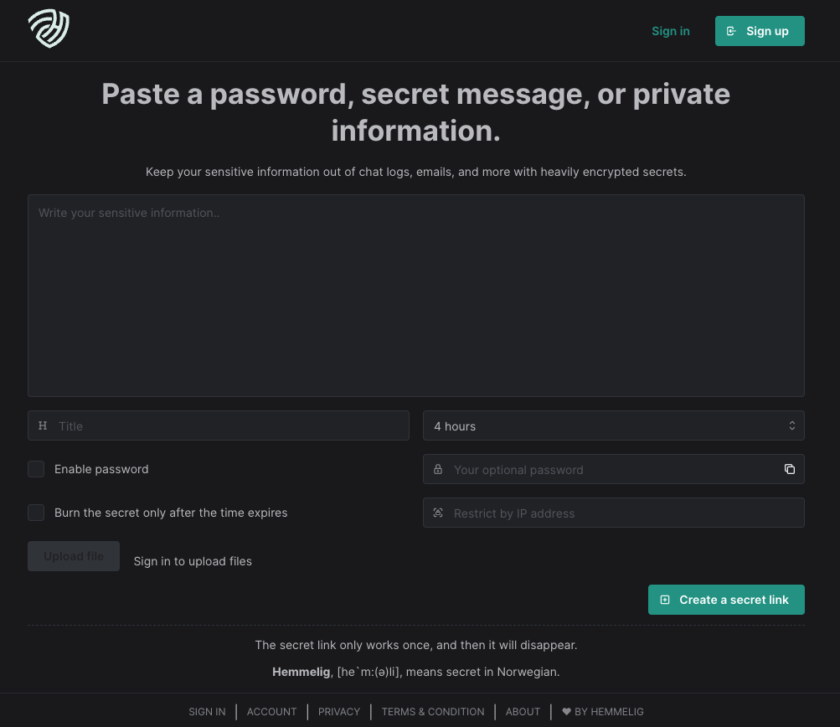The height and width of the screenshot is (727, 840).
Task: Click the sensitive information text area
Action: coord(415,295)
